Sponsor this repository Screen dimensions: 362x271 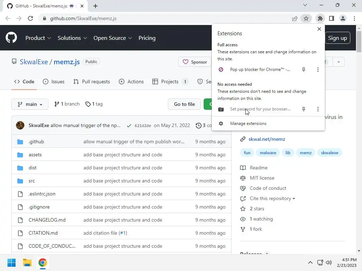tap(195, 62)
